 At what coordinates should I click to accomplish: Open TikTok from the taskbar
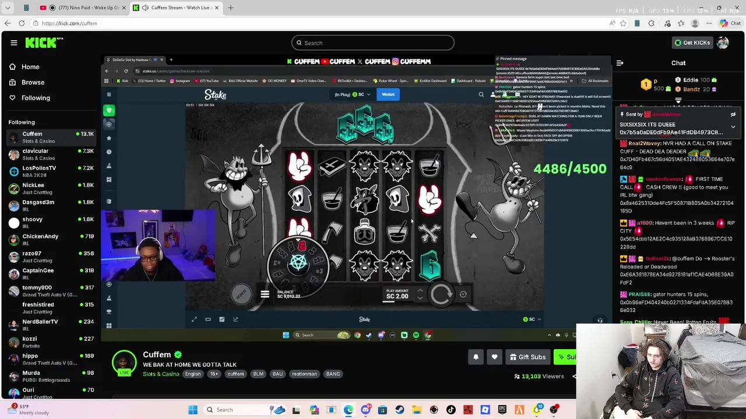[451, 410]
